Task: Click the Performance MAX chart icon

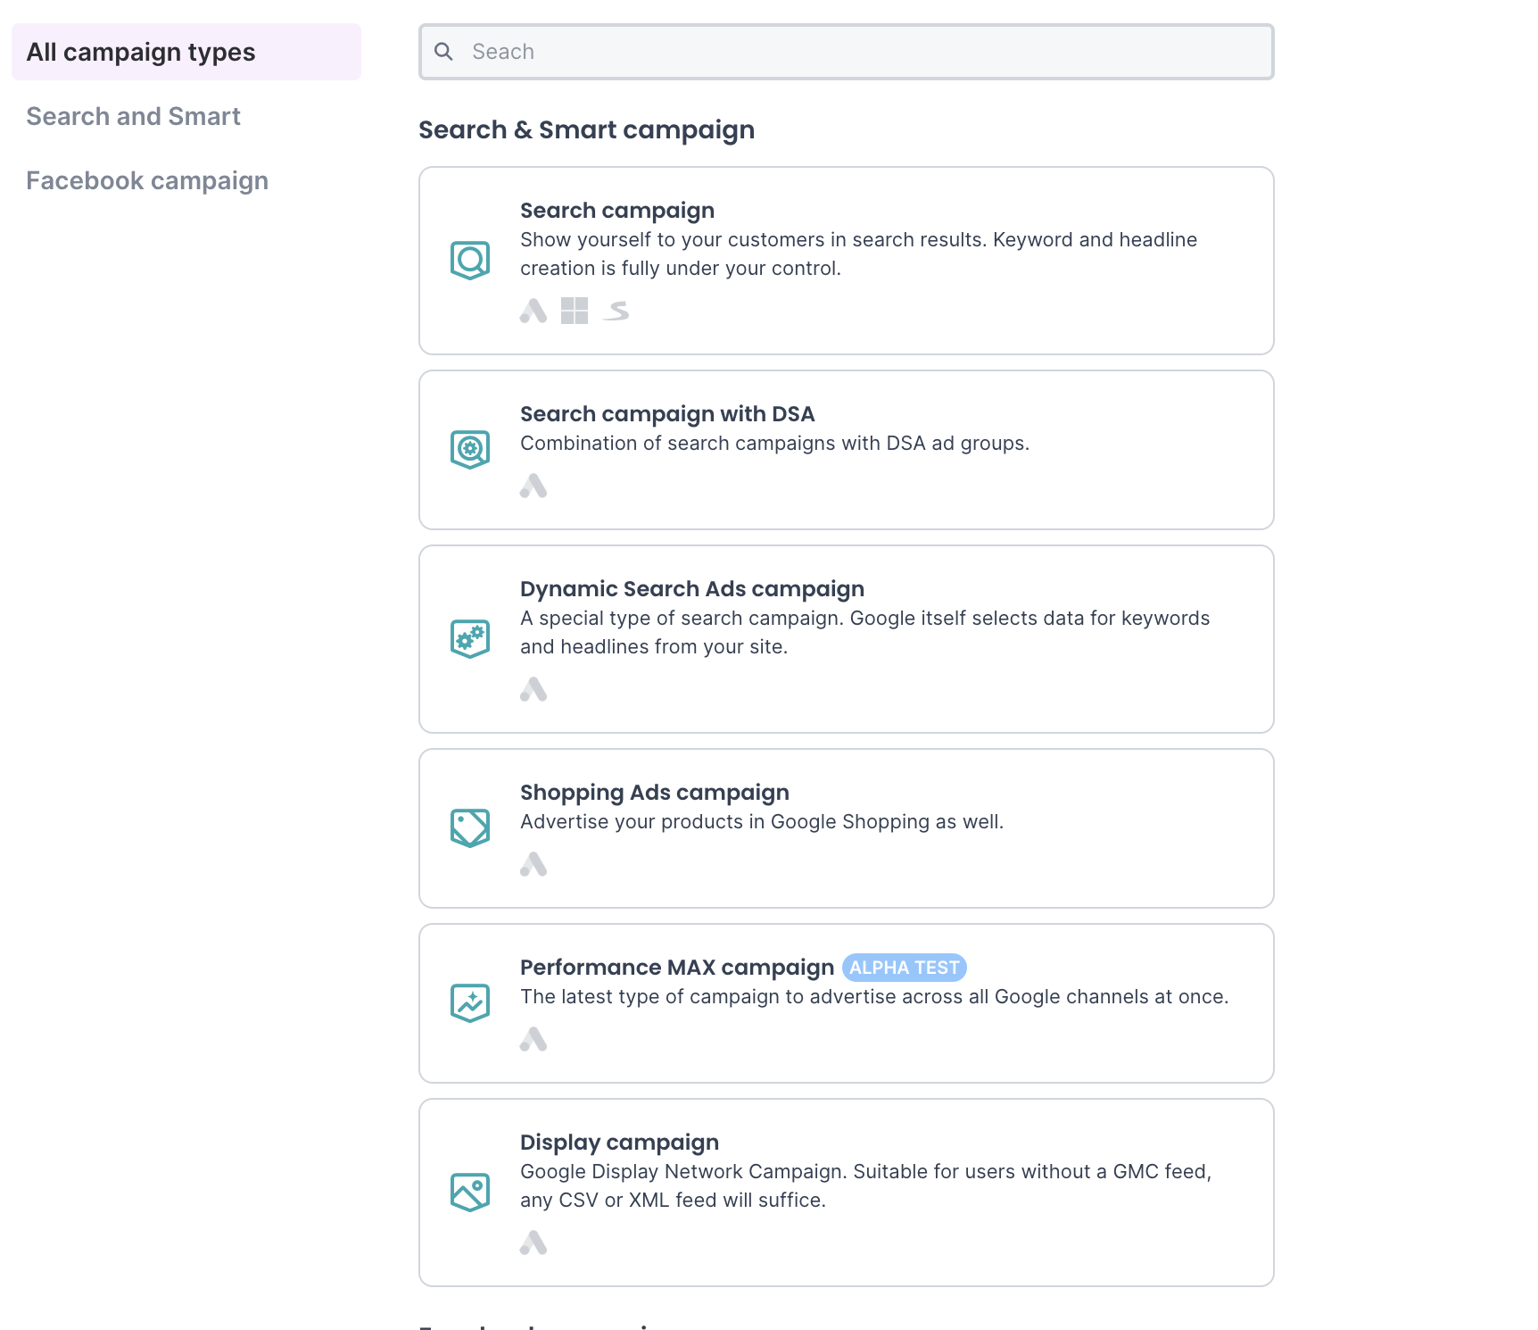Action: coord(470,1003)
